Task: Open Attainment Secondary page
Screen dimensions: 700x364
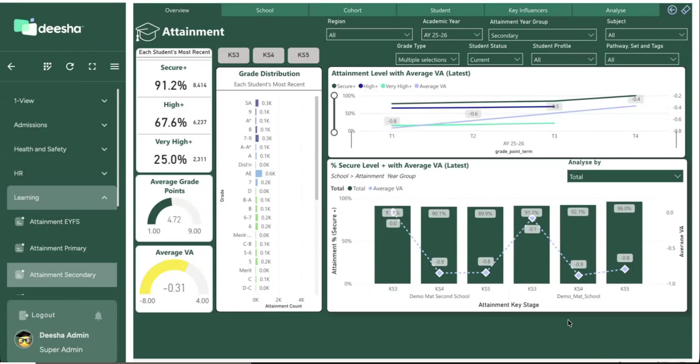Action: (x=62, y=275)
